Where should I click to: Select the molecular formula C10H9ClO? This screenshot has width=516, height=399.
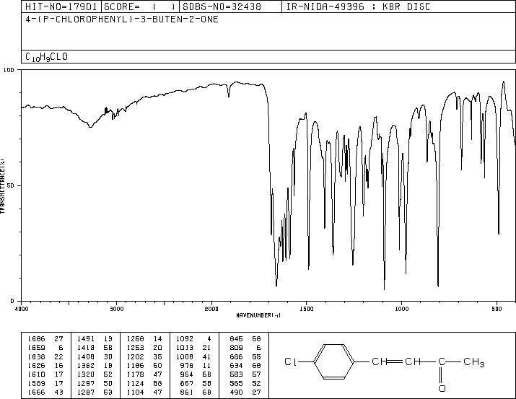pos(46,57)
